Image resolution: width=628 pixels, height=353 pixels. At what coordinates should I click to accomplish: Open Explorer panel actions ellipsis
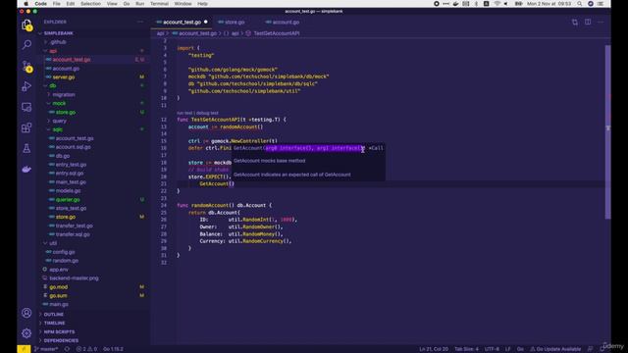140,22
